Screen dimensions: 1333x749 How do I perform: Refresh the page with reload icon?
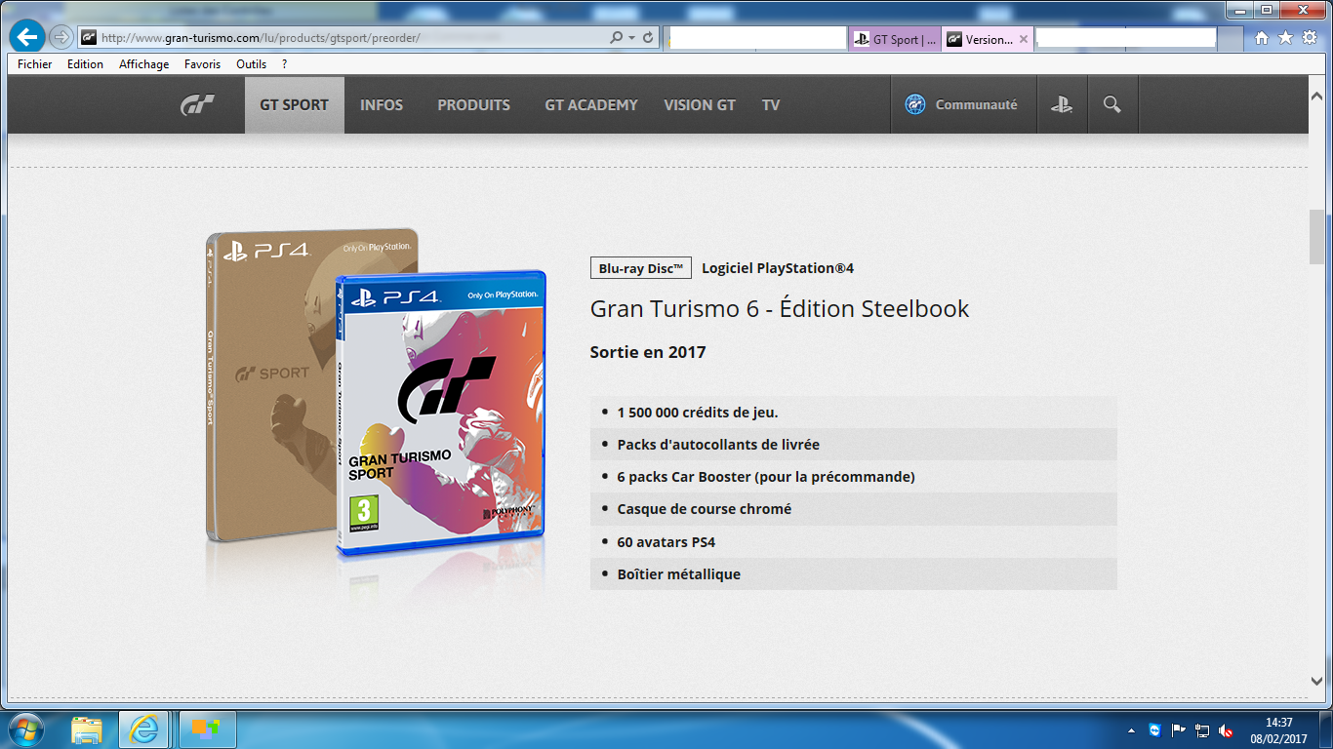point(648,38)
